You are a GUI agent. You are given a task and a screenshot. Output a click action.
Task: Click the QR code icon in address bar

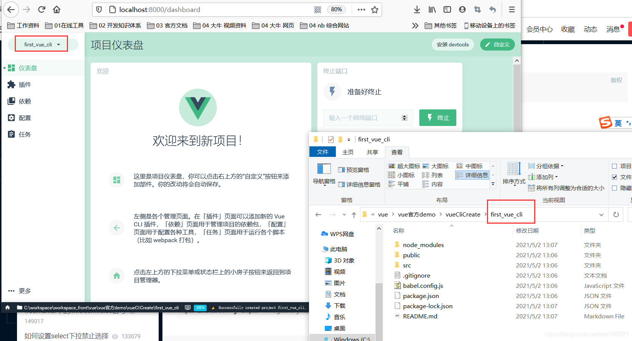pos(318,10)
